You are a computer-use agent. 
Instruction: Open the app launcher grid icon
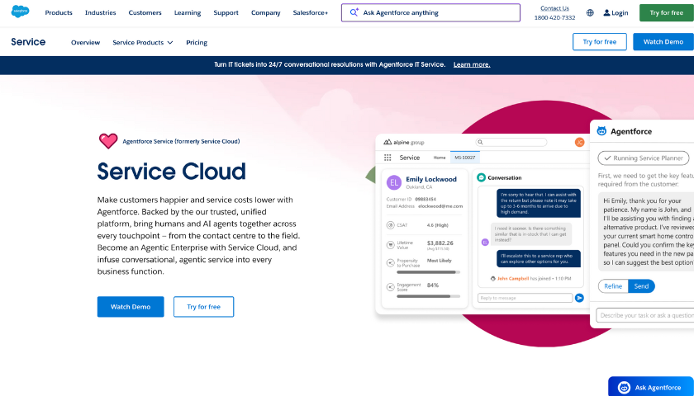pyautogui.click(x=387, y=158)
